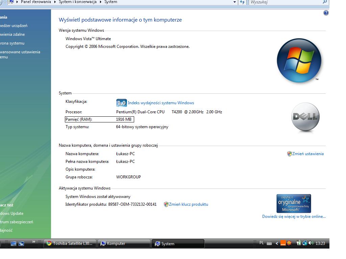
Task: Click Windows Vista Ultimate text
Action: 88,39
